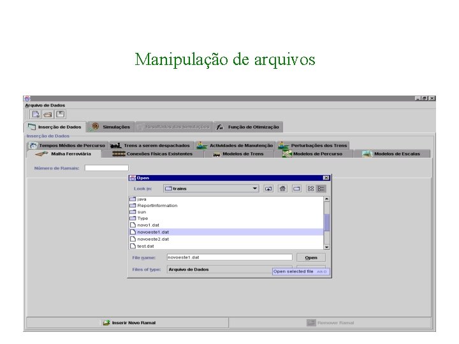
Task: Click the Resultados das Simulações tab
Action: [x=173, y=127]
